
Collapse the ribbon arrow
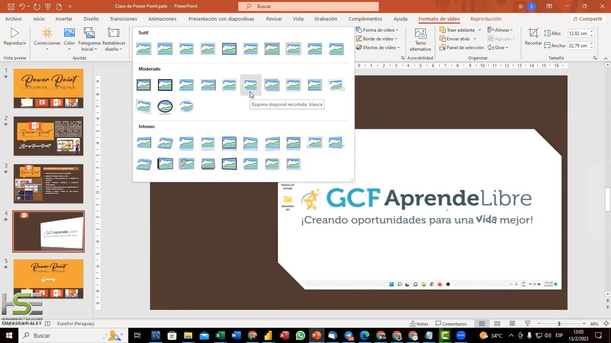pos(605,58)
